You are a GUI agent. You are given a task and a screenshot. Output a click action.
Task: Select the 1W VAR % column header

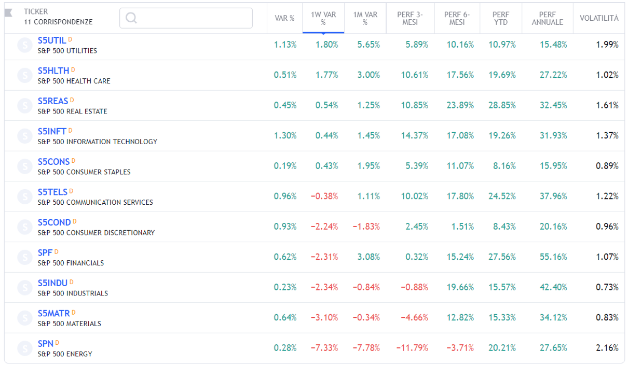(x=323, y=18)
